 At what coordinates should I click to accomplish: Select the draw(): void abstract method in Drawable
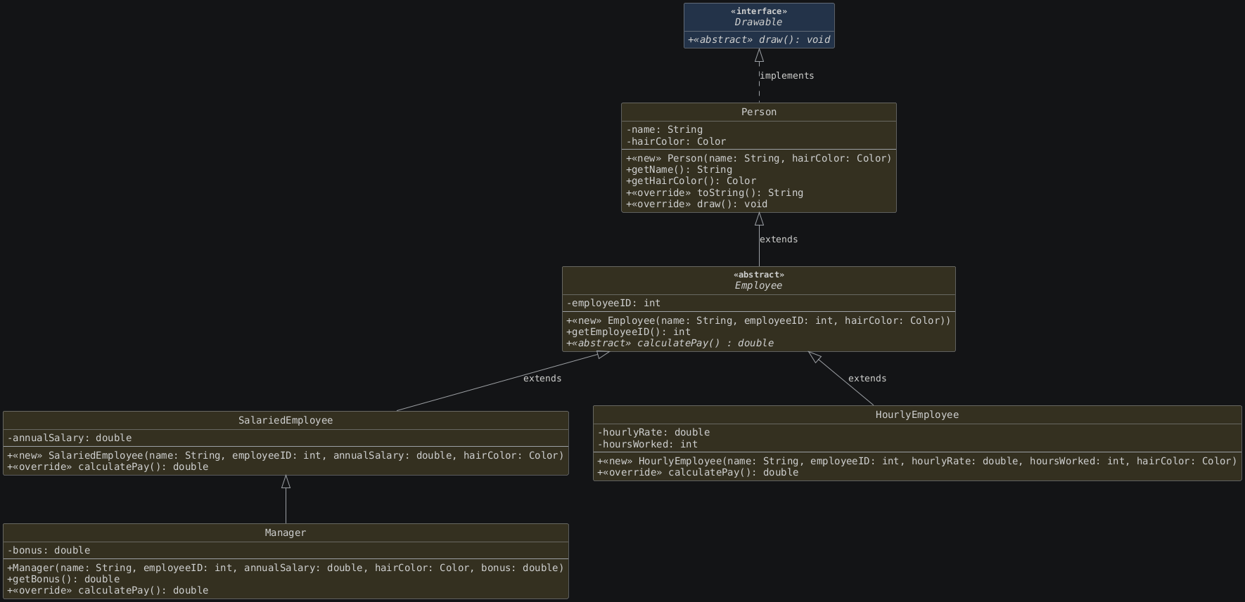759,39
